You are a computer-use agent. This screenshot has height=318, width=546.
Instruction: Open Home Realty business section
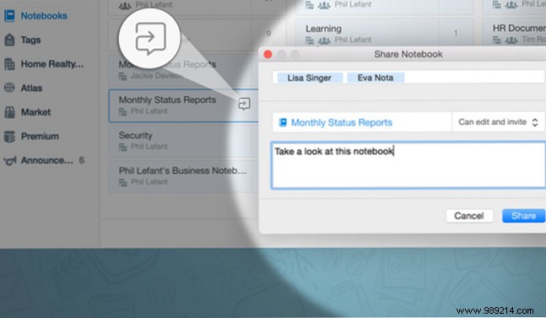point(51,64)
